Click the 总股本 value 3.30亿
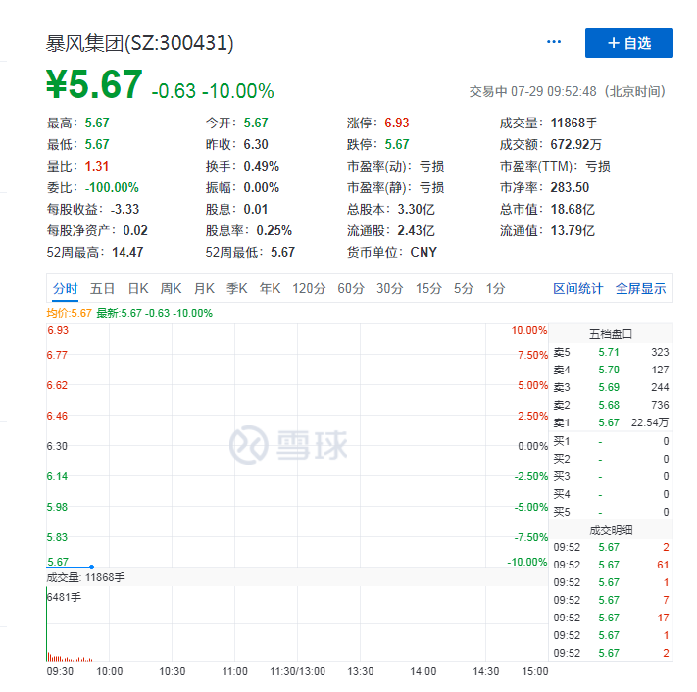Viewport: 697px width, 692px height. (416, 209)
